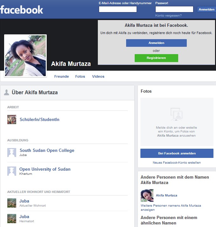Click the ARBEIT section label
This screenshot has height=227, width=216.
coord(13,107)
